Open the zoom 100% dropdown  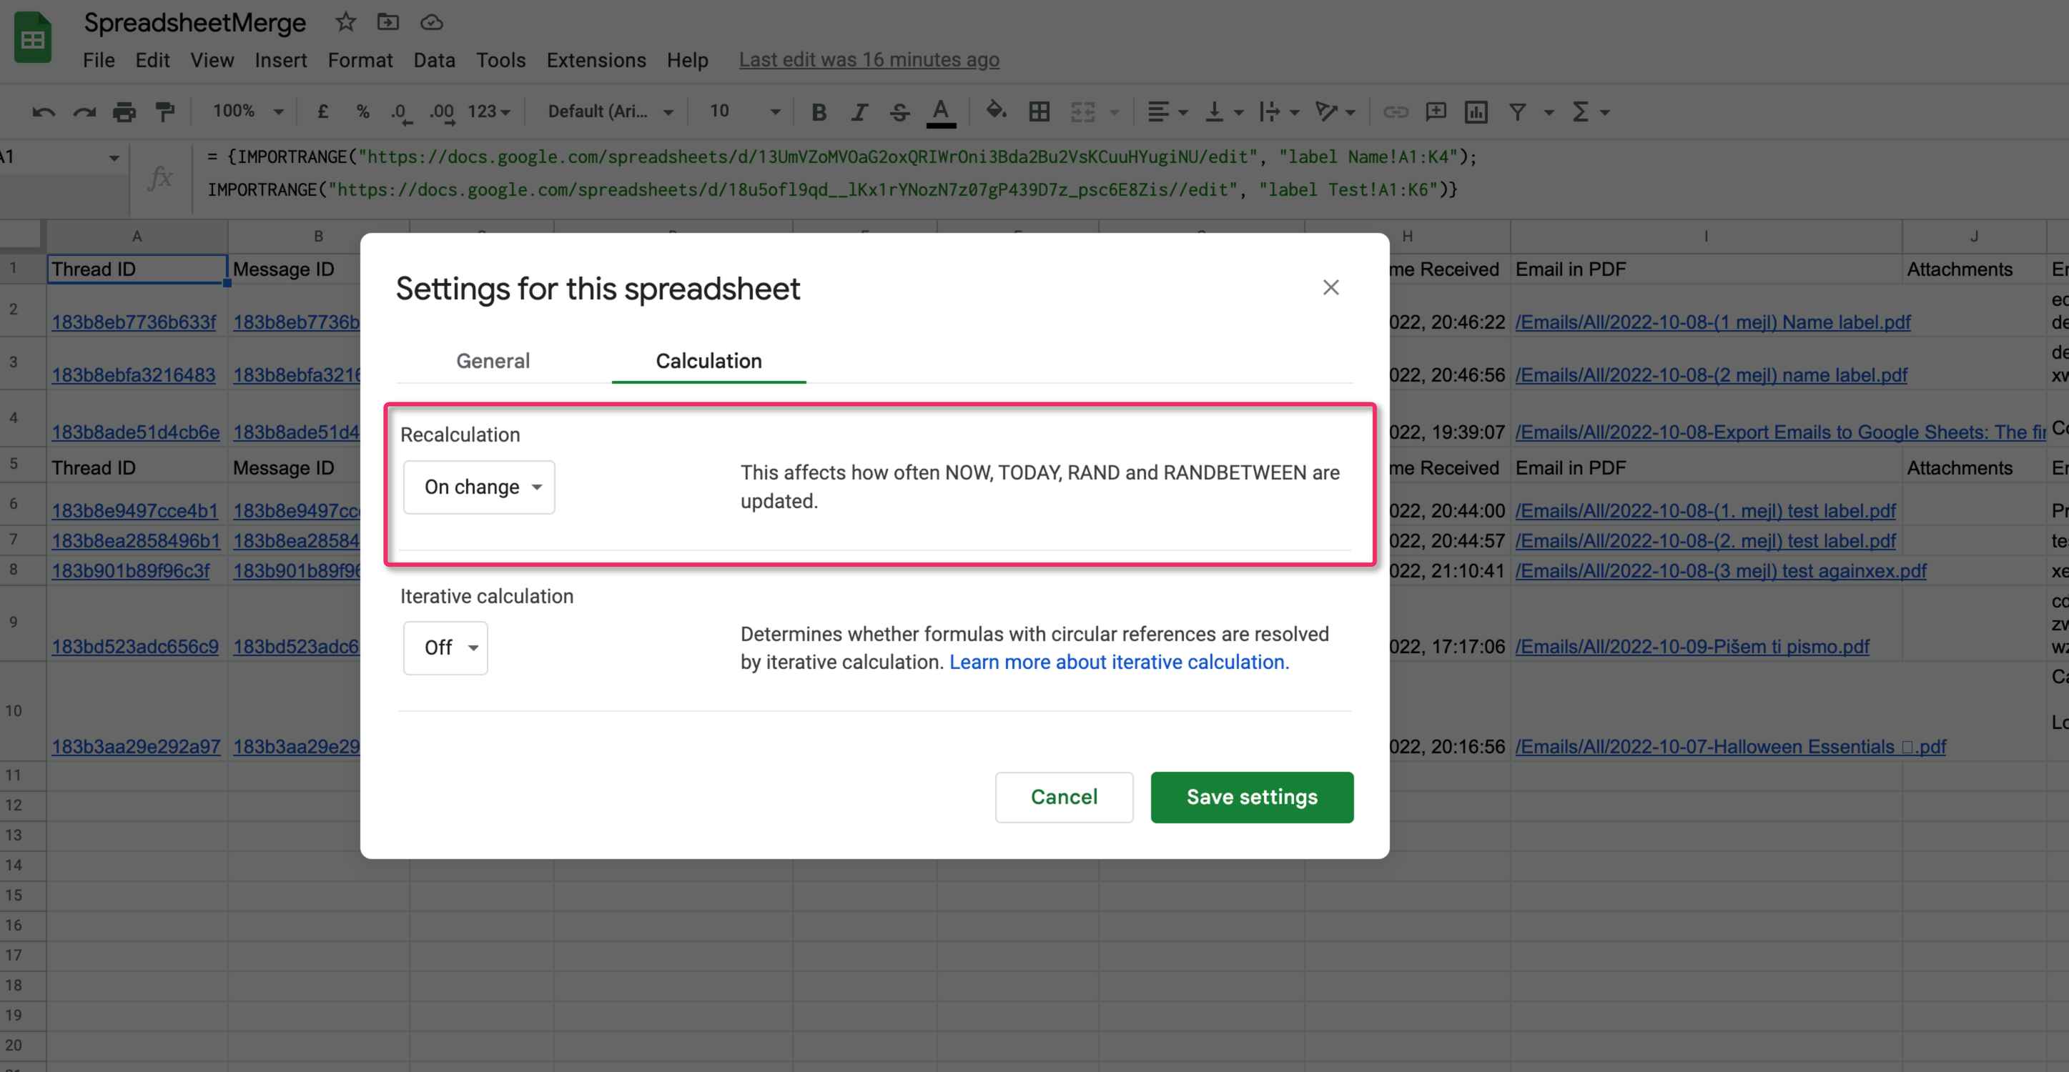pyautogui.click(x=247, y=111)
